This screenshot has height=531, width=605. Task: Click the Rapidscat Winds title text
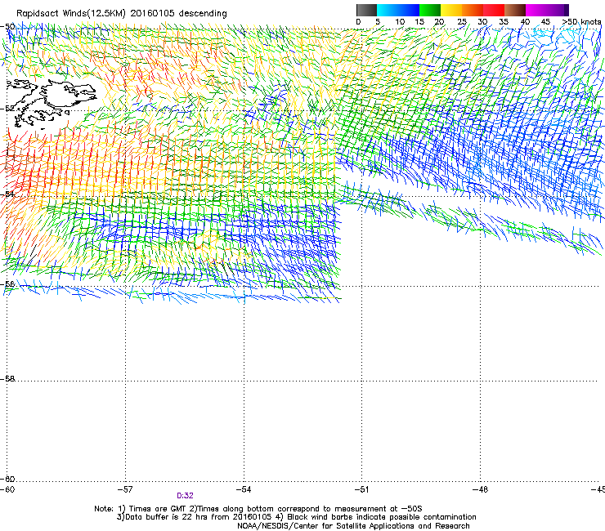pyautogui.click(x=122, y=13)
